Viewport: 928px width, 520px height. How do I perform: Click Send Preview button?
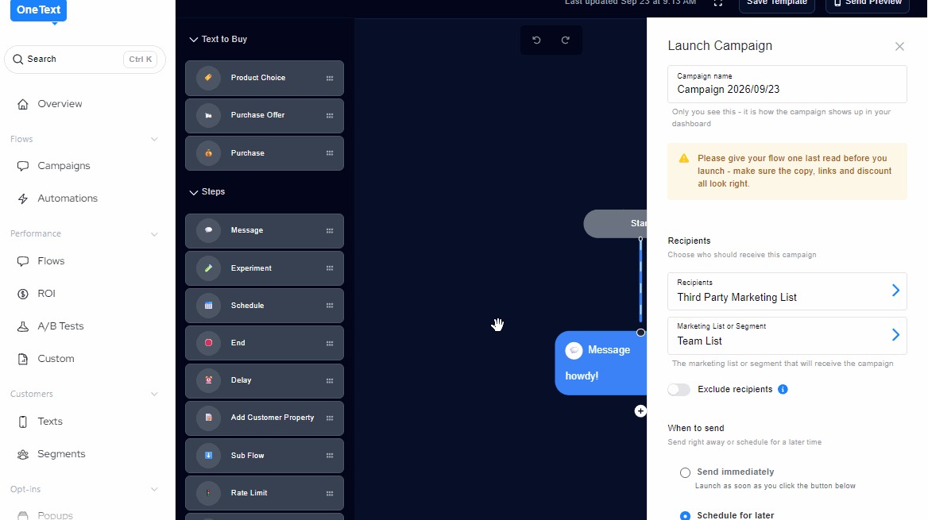[868, 5]
